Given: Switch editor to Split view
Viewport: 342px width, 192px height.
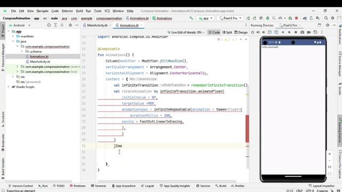Looking at the screenshot, I should click(x=227, y=32).
